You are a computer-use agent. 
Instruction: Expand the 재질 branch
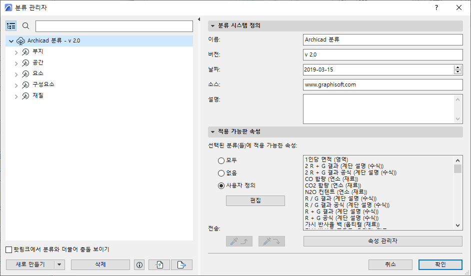(x=16, y=96)
